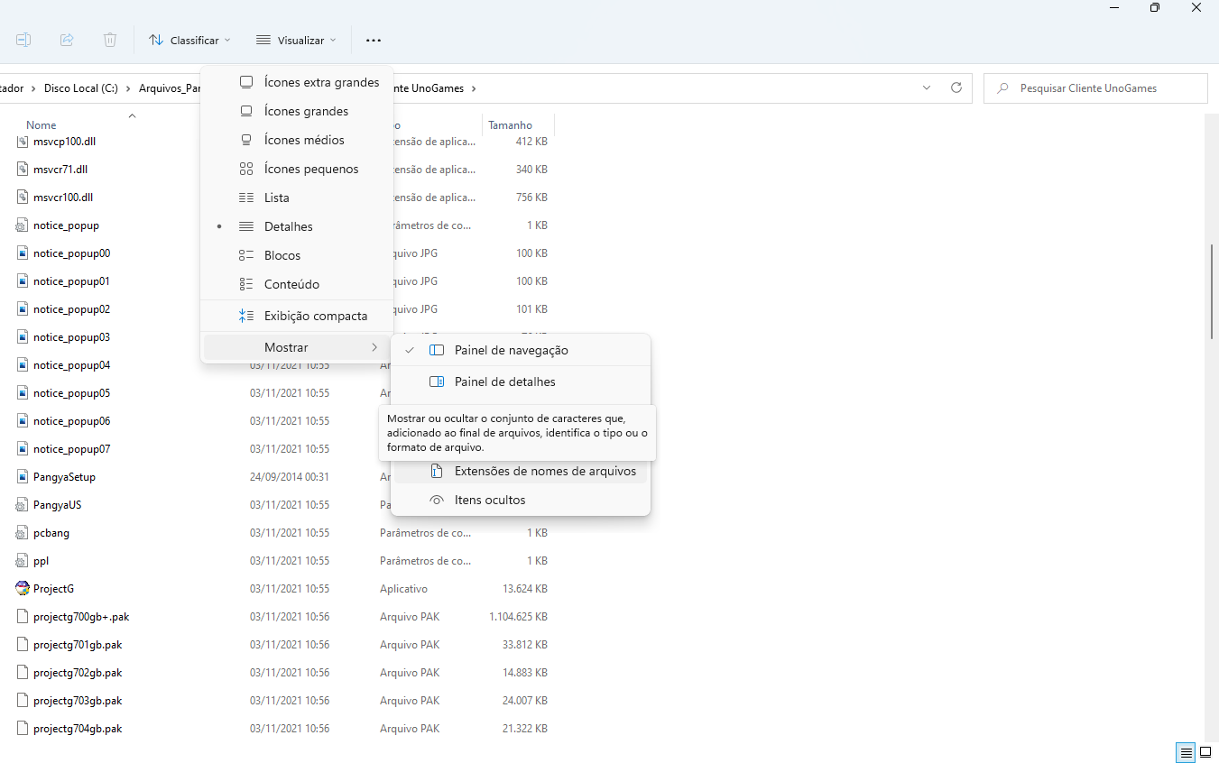The height and width of the screenshot is (763, 1219).
Task: Click the Refresh icon beside the address bar
Action: (x=956, y=87)
